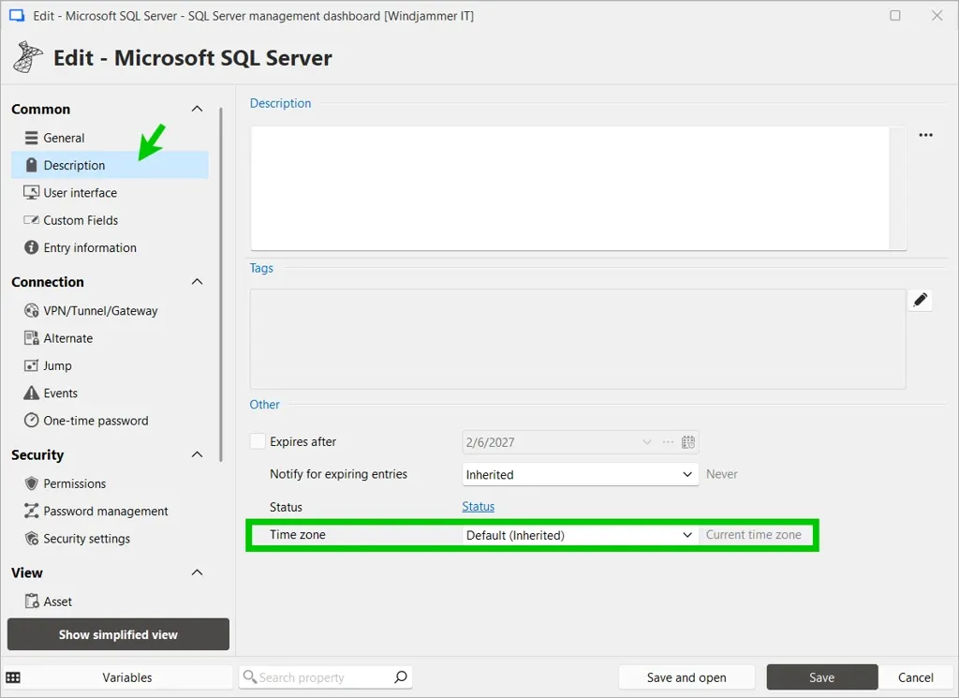Click inside the Search property field

pos(318,676)
